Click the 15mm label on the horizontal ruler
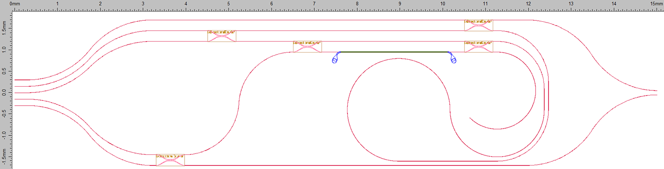 [x=656, y=4]
